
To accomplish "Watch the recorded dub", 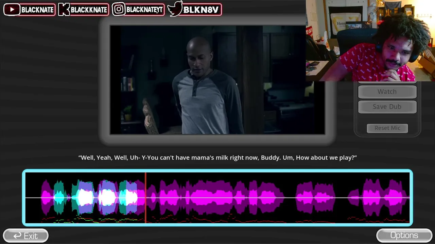I will coord(387,92).
